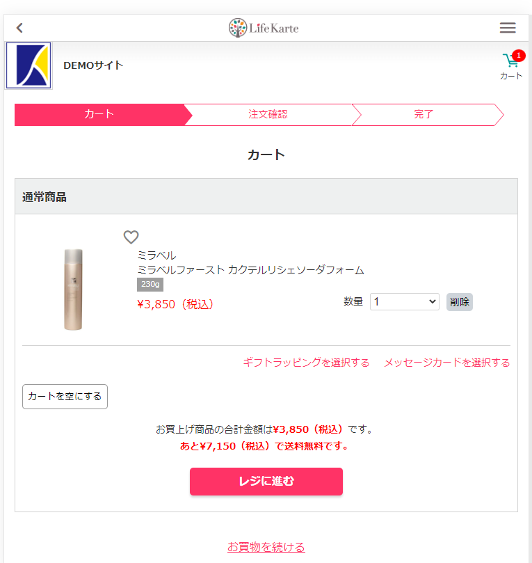Click ギフトラッピングを選択する link
This screenshot has width=532, height=563.
[306, 363]
